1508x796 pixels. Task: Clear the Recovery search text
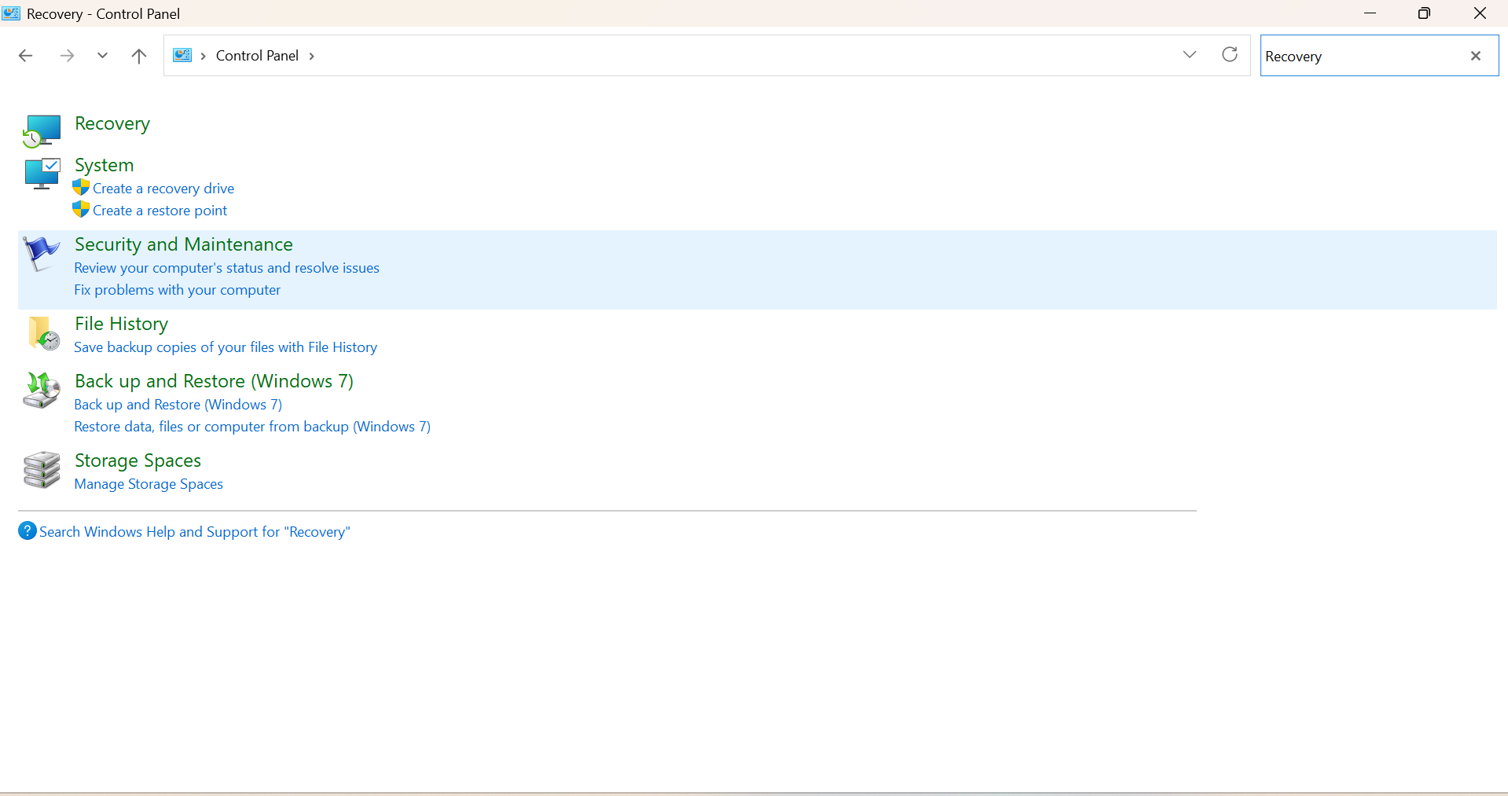[1476, 56]
